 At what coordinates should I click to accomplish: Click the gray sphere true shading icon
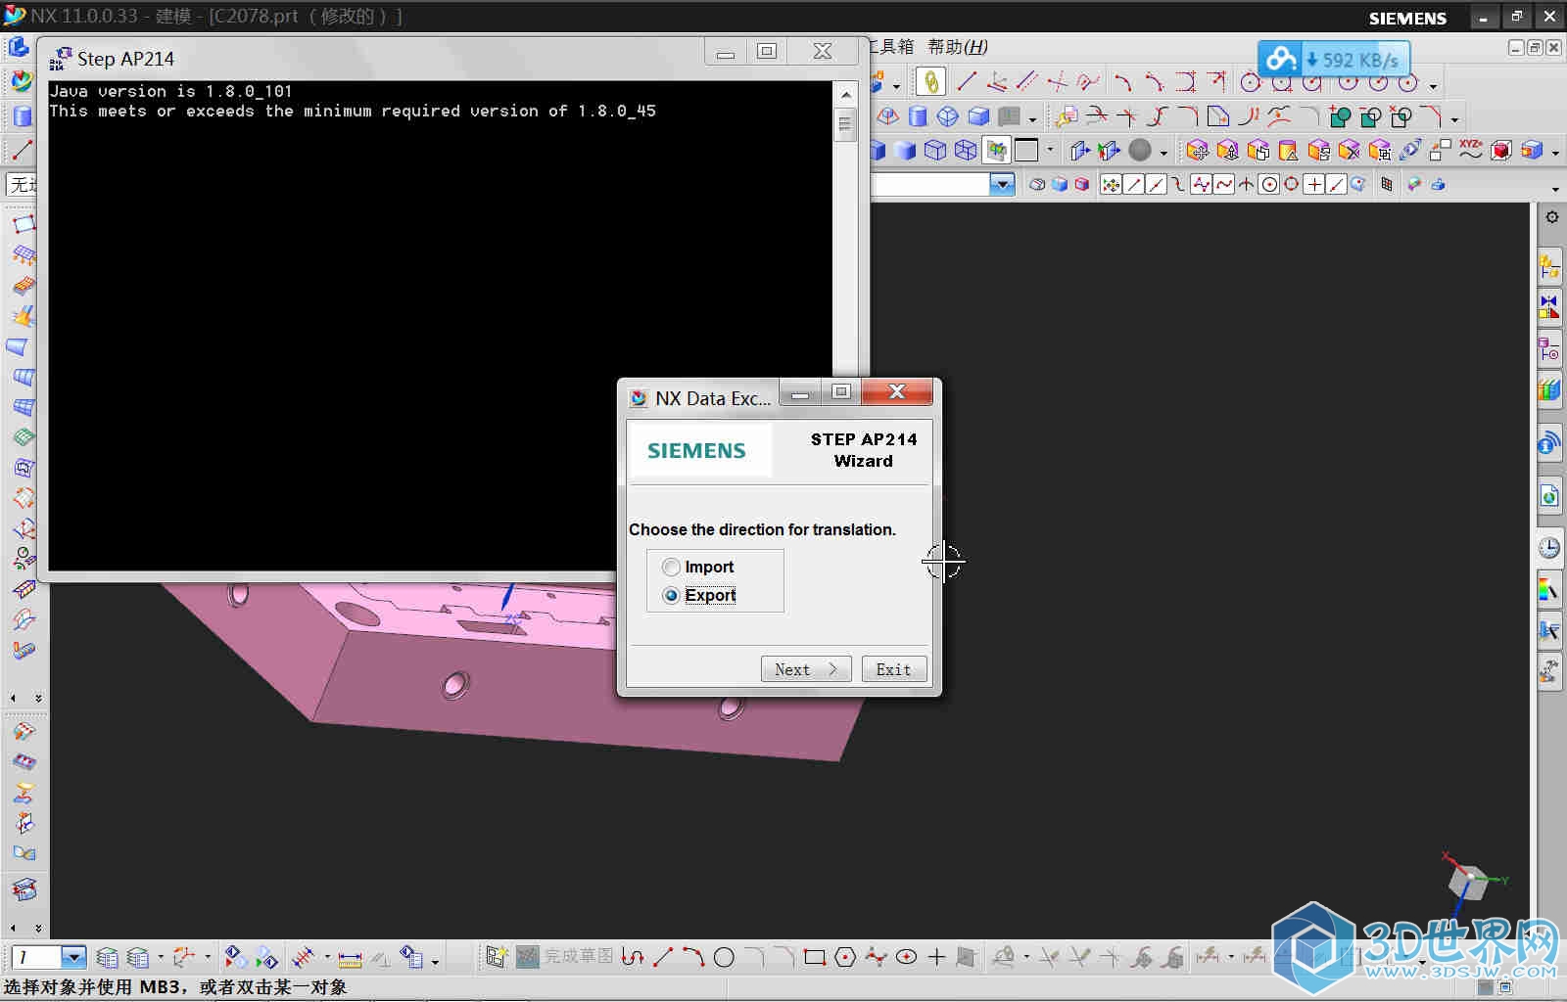1140,151
